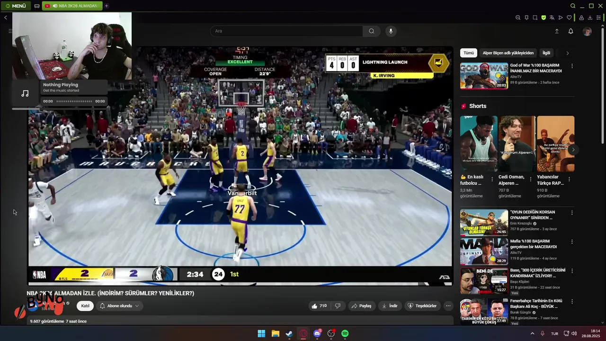Image resolution: width=606 pixels, height=341 pixels.
Task: Zoom out with the address bar magnifier
Action: (518, 18)
